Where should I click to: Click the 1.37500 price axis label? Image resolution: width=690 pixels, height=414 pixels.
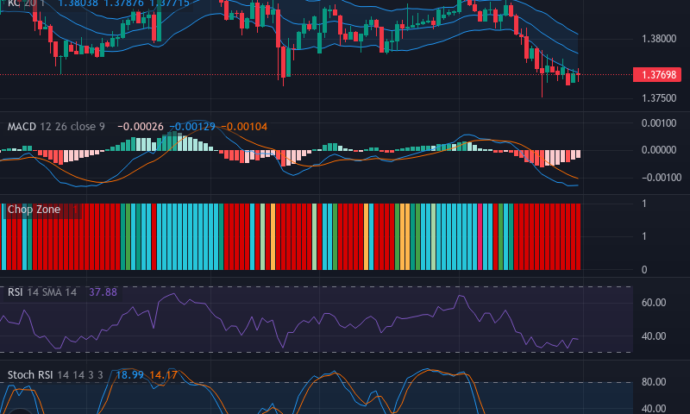click(659, 98)
